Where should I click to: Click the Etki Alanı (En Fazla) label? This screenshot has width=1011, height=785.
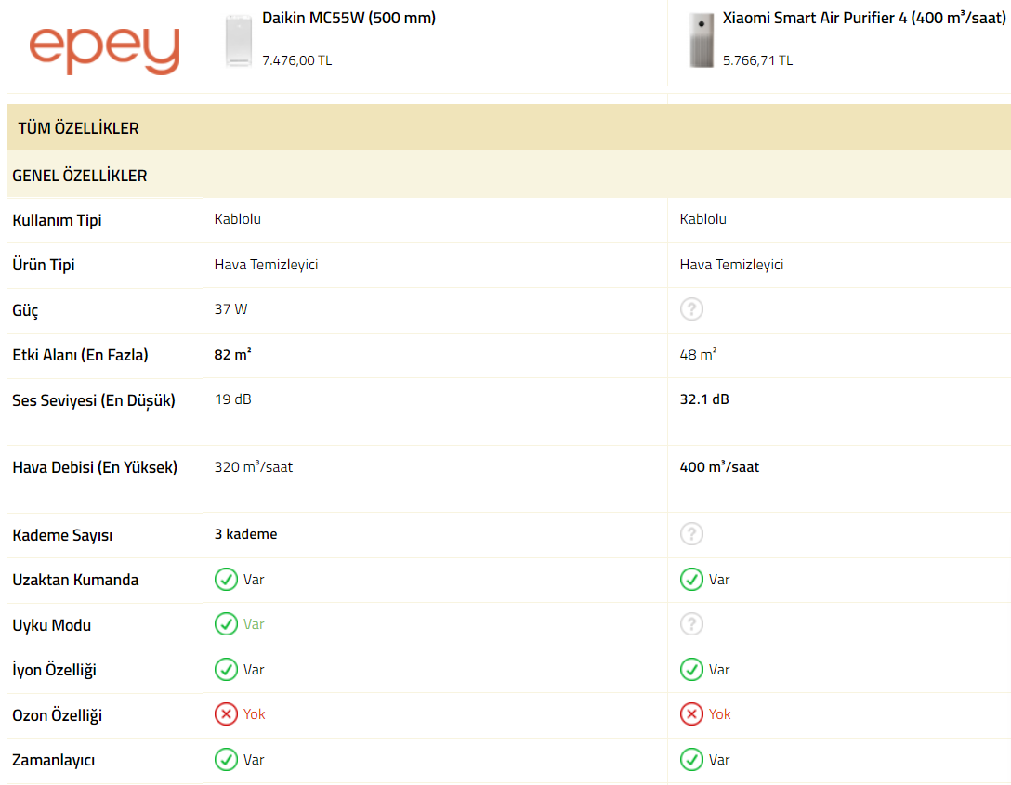pos(80,355)
